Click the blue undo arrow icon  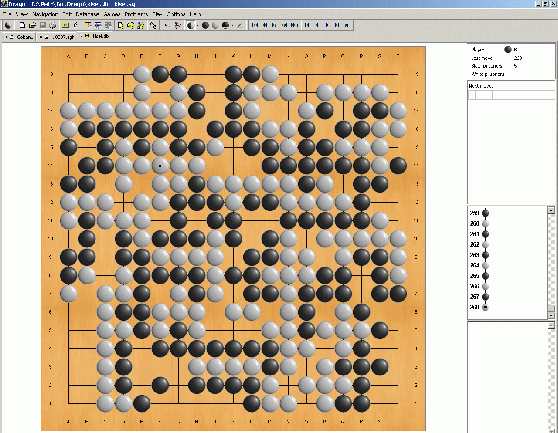(167, 25)
